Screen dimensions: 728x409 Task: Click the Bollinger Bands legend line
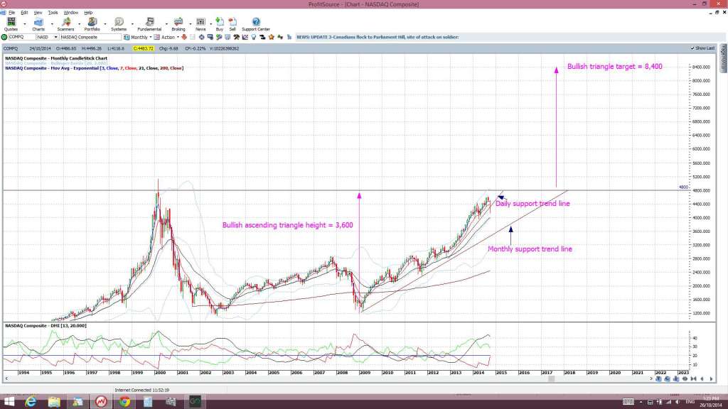tap(56, 63)
